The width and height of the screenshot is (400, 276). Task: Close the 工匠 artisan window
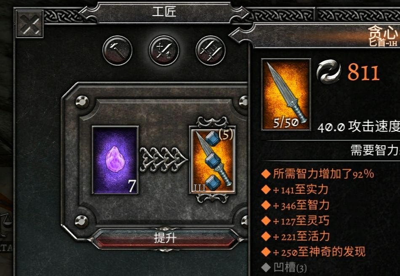29,24
